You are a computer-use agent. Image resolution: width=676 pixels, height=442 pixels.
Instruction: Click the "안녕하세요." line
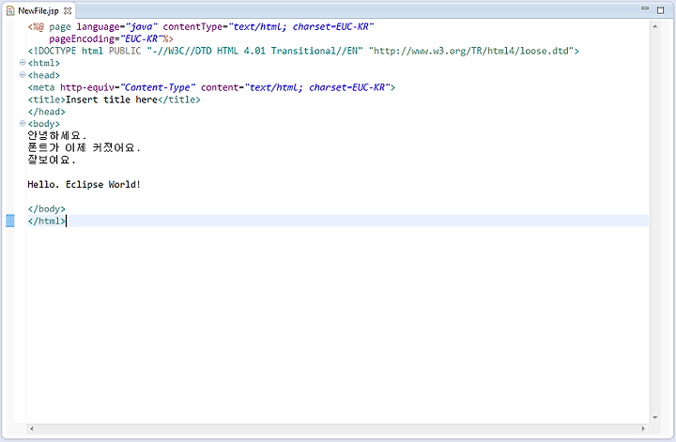pyautogui.click(x=57, y=136)
